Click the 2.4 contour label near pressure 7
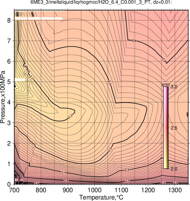Image resolution: width=190 pixels, height=201 pixels. 134,41
